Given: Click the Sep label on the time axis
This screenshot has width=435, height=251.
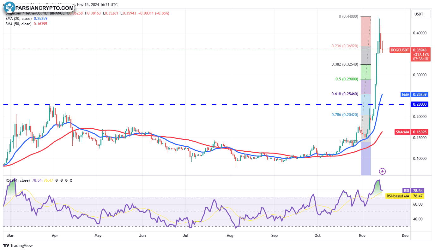Looking at the screenshot, I should click(x=275, y=235).
